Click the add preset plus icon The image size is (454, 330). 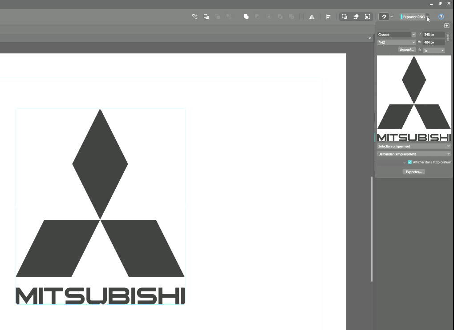(447, 26)
